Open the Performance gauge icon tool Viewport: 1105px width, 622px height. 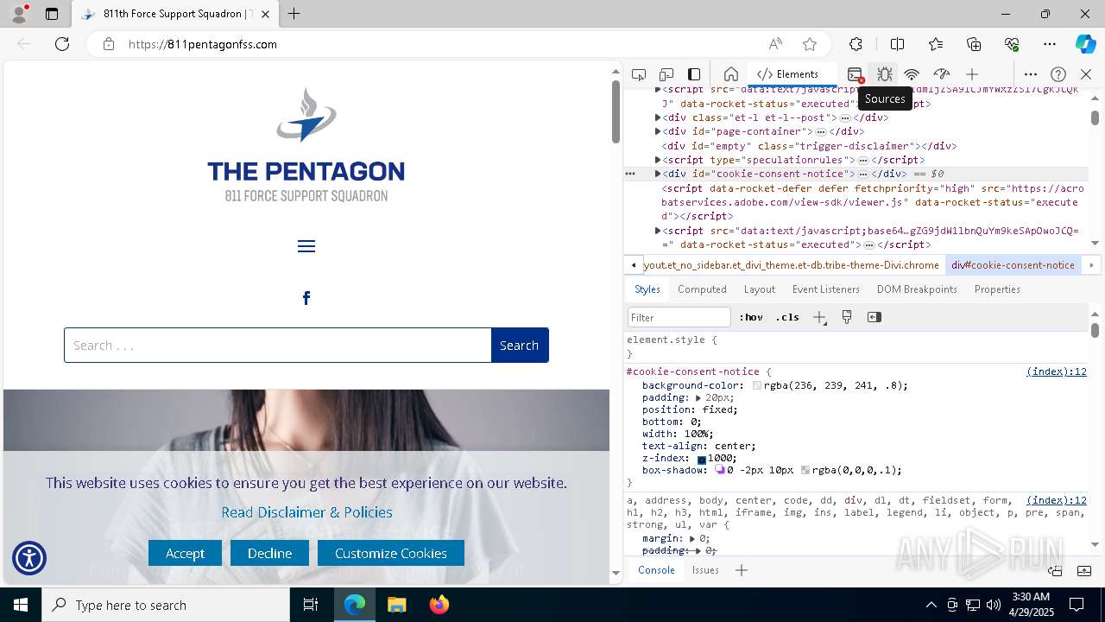pos(941,74)
